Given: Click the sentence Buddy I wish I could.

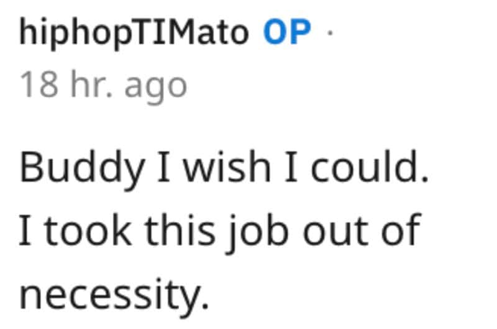Looking at the screenshot, I should (224, 169).
